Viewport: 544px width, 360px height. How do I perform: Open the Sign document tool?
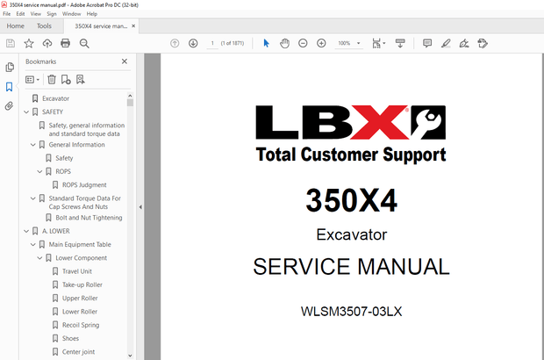(x=464, y=43)
